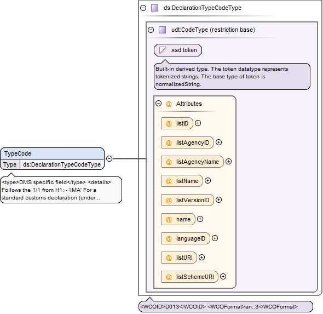Expand the listURI attribute plus button
The height and width of the screenshot is (314, 323).
201,258
